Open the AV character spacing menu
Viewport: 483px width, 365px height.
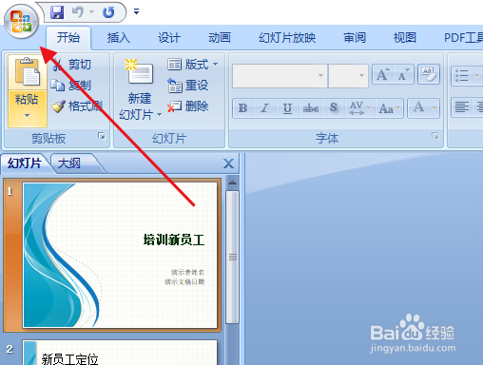359,108
